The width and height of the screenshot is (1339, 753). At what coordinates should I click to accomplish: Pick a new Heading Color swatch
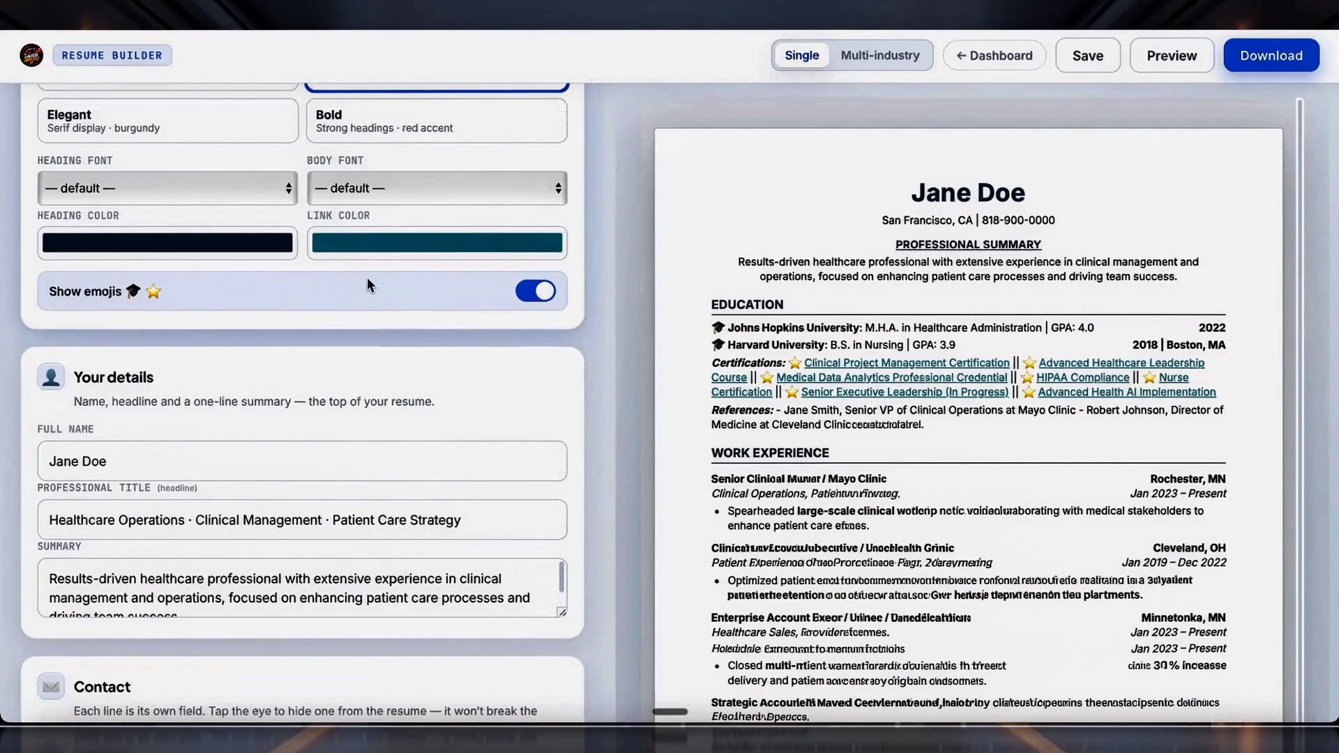167,243
